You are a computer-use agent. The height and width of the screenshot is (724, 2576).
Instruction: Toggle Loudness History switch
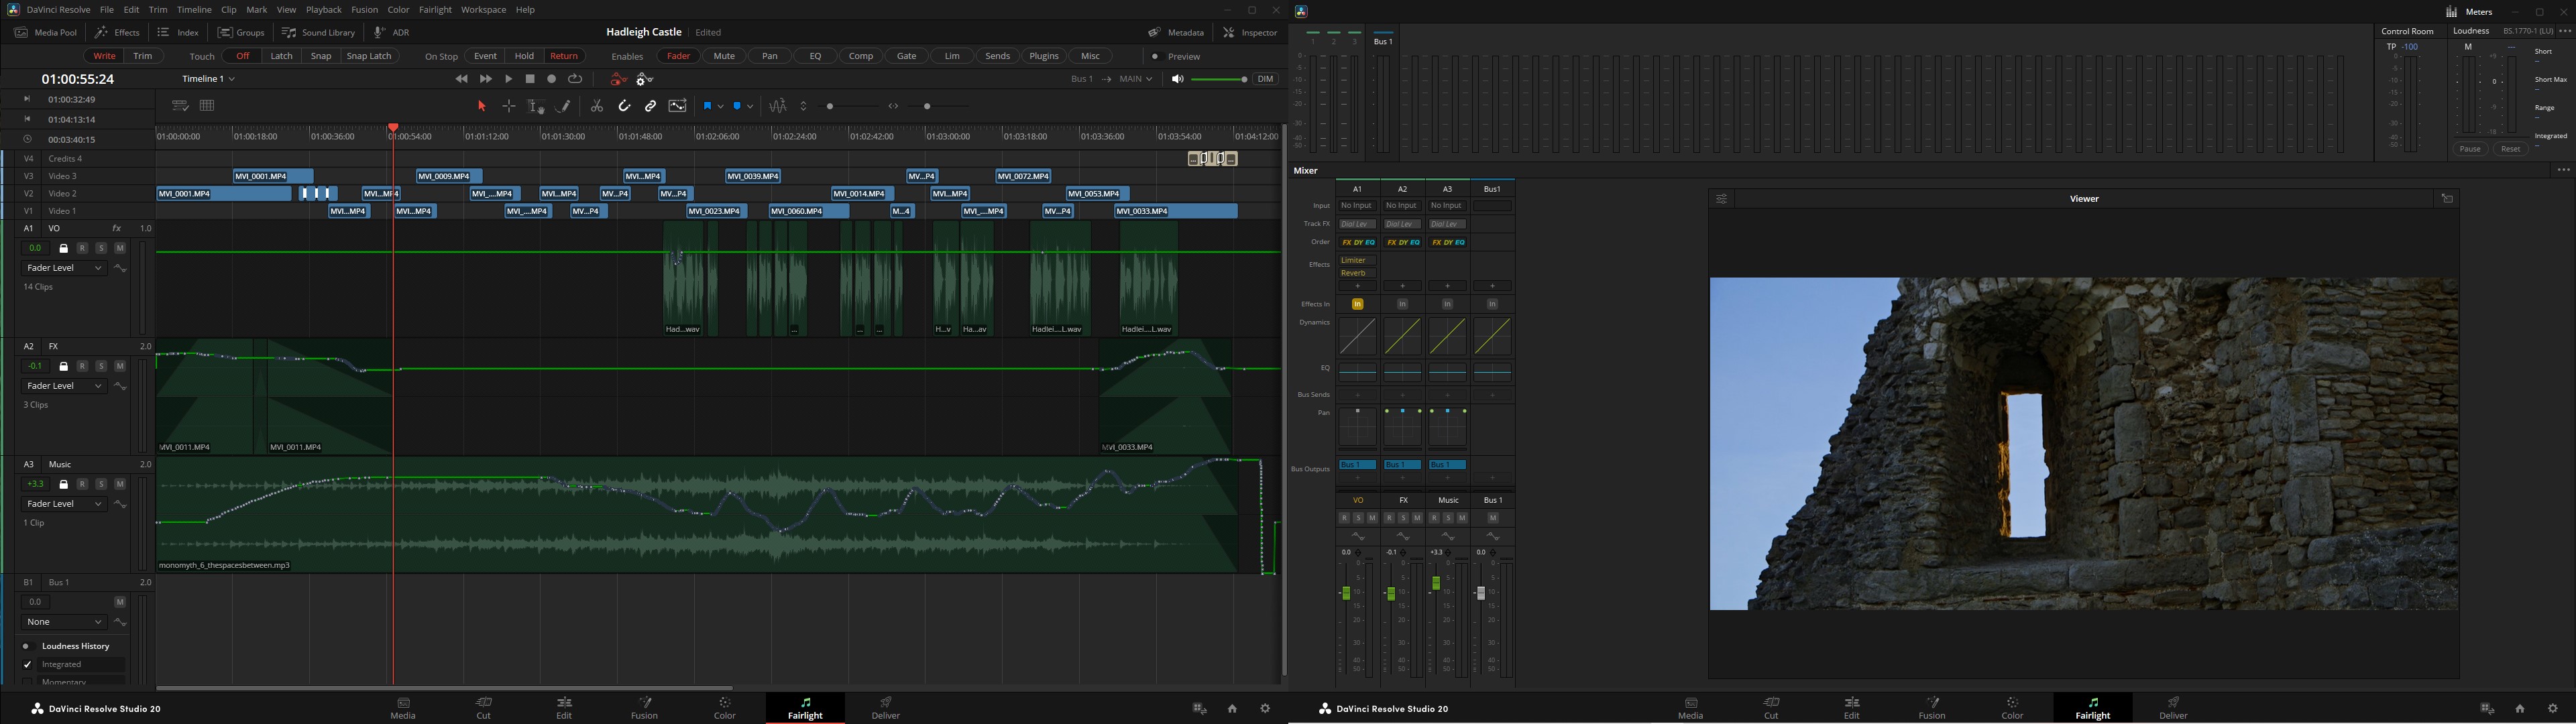click(x=27, y=646)
